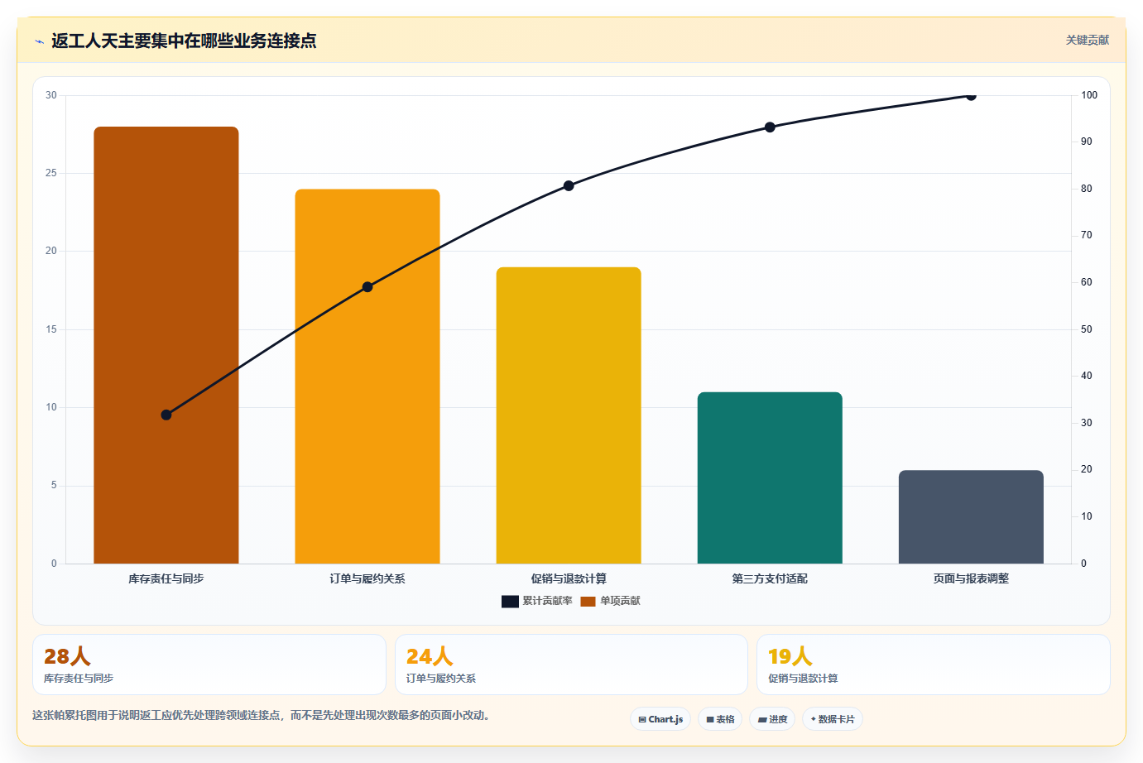Open the 24人 订单与履约关系 card
This screenshot has height=763, width=1143.
tap(571, 665)
